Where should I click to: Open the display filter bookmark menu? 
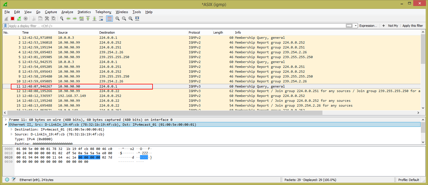[5, 26]
